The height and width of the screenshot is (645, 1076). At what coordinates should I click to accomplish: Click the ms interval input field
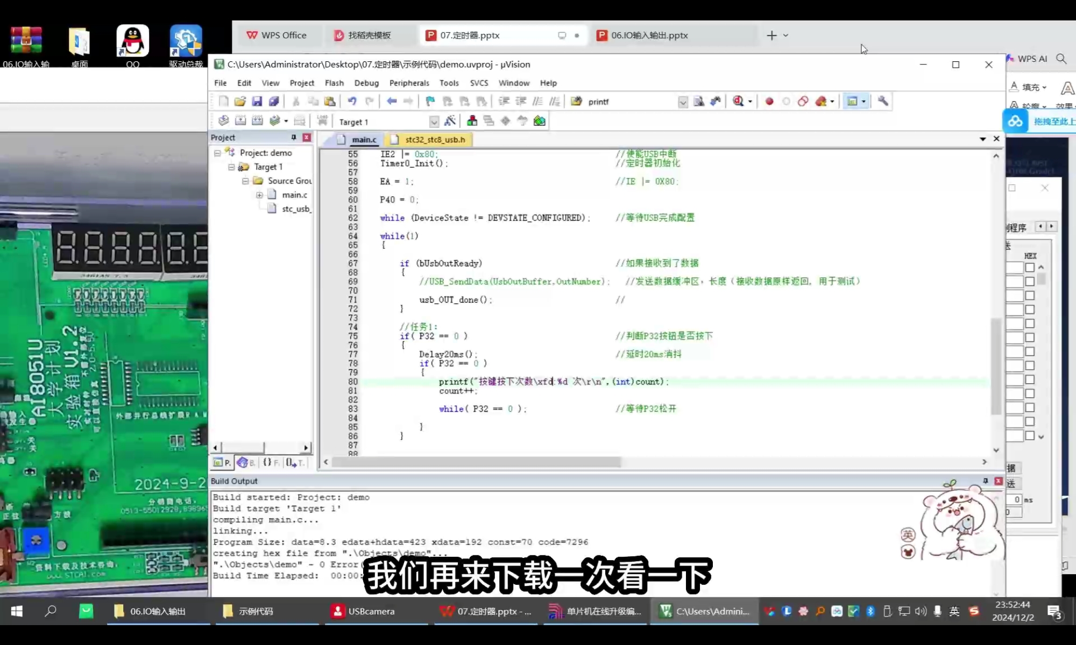coord(1014,499)
